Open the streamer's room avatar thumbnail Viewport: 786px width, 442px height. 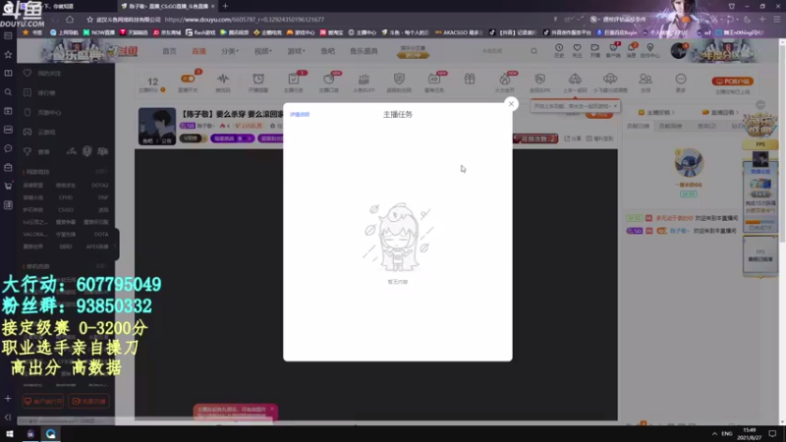coord(157,127)
